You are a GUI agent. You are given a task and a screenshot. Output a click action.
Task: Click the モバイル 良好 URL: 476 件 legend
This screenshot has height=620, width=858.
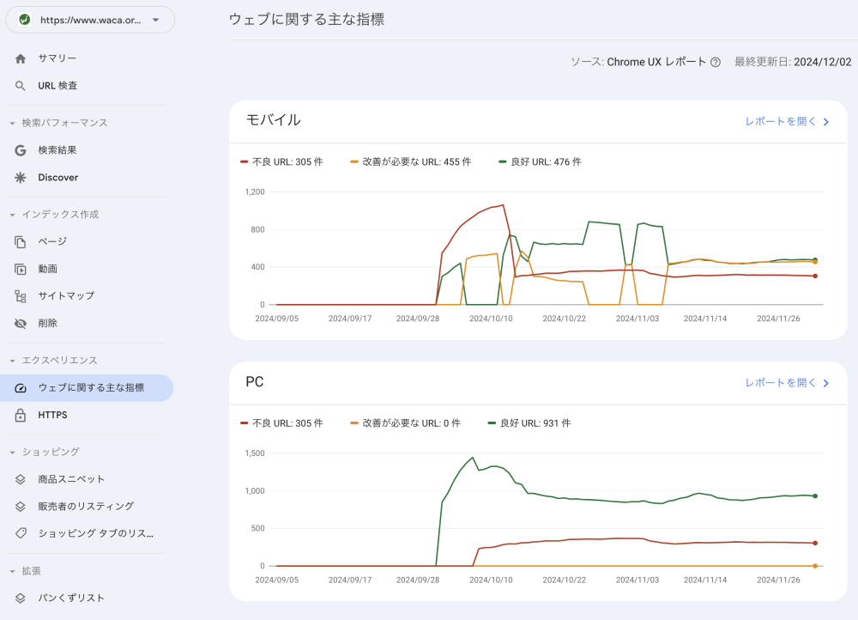pos(540,162)
